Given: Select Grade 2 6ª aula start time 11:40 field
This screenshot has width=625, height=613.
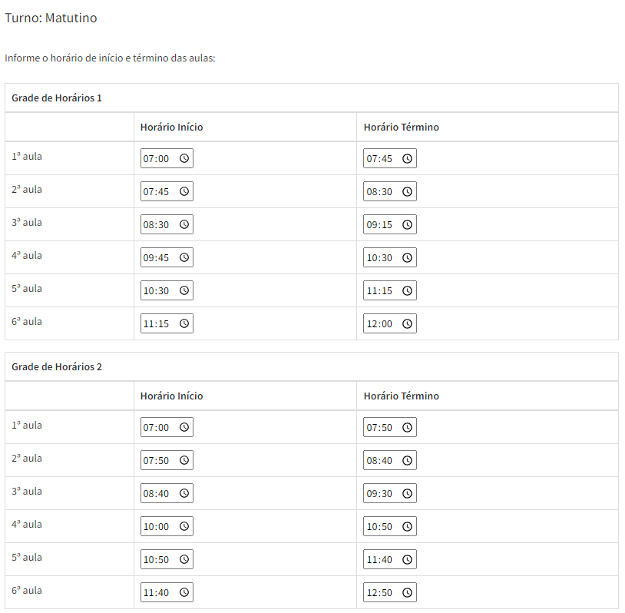Looking at the screenshot, I should click(x=167, y=593).
